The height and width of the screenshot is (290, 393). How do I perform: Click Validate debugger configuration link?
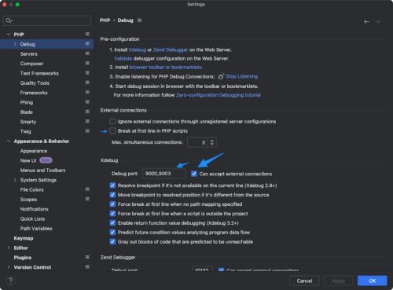123,58
